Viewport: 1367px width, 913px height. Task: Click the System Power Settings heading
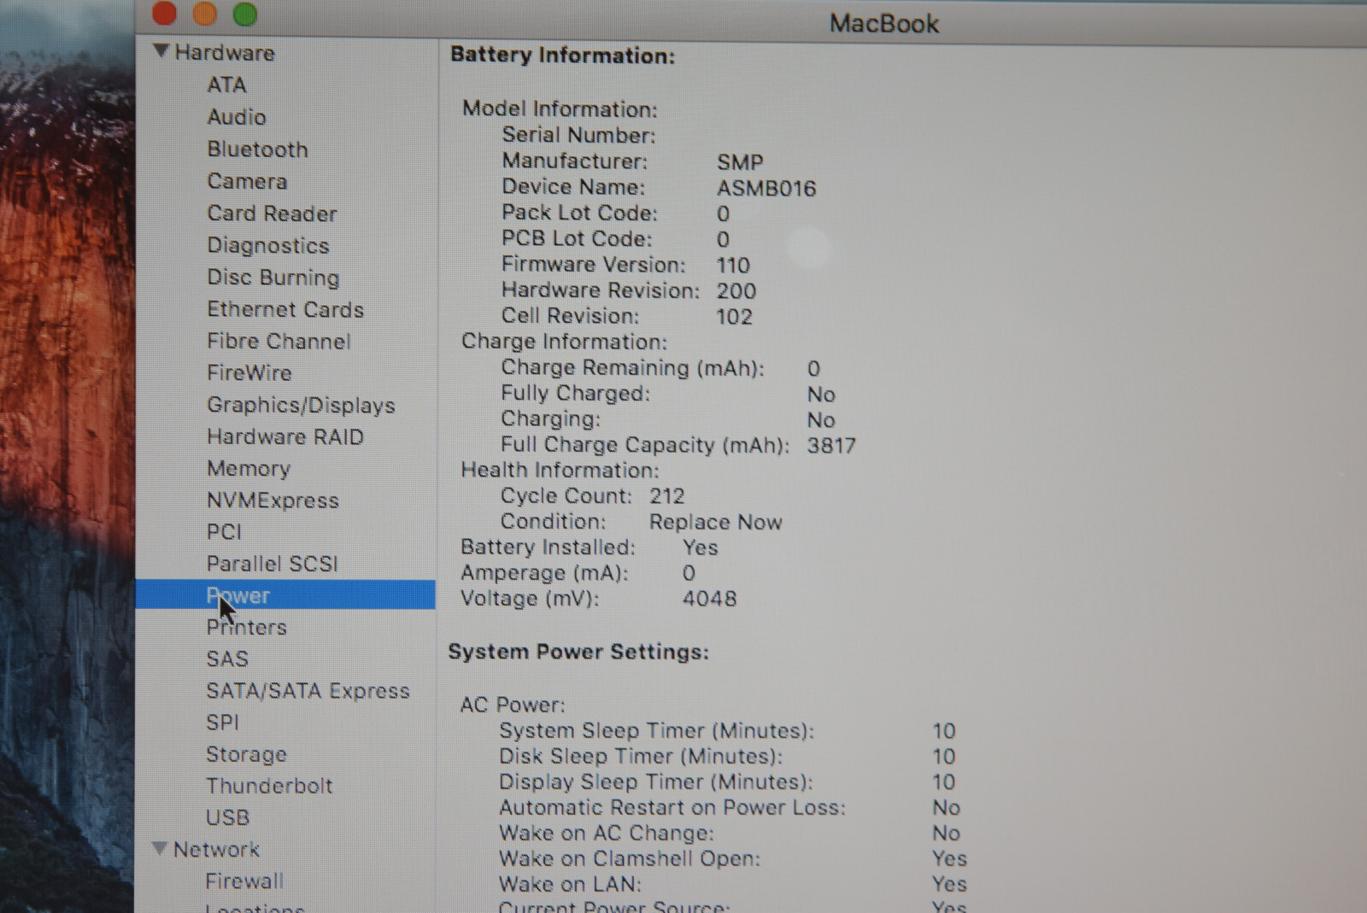[578, 653]
